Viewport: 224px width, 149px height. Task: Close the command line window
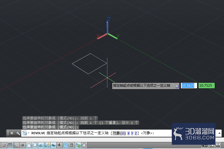(12, 133)
